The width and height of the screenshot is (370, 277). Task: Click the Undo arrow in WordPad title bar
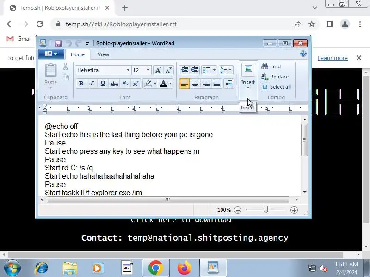pos(68,43)
